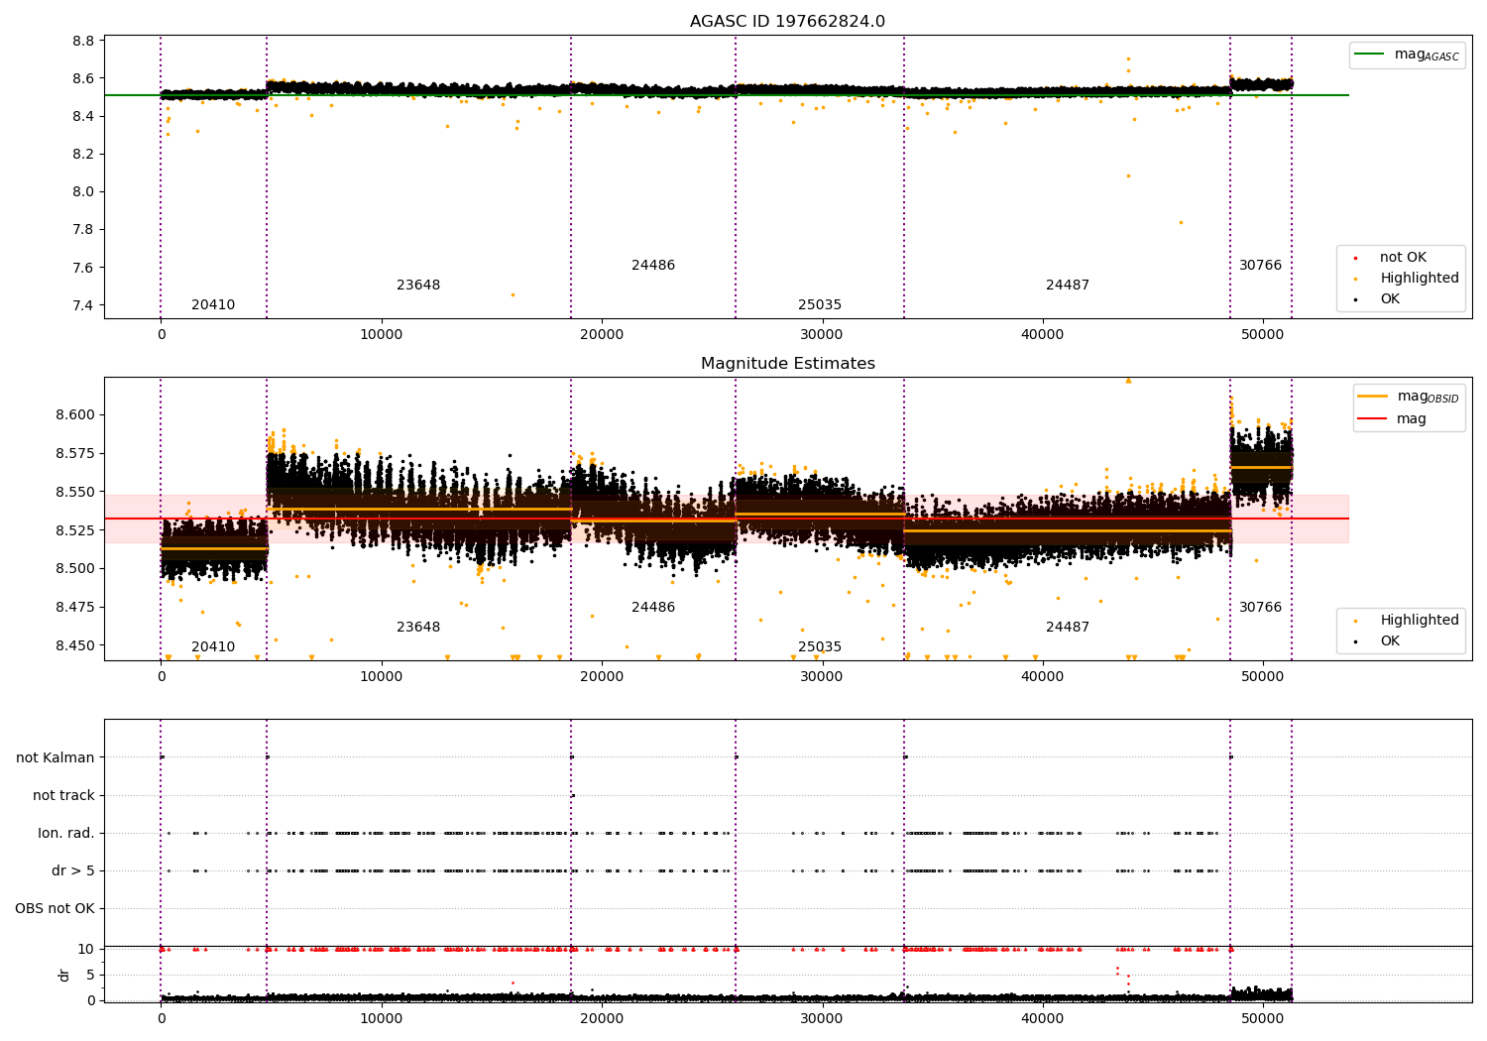1487x1041 pixels.
Task: Click the 'dr' y-axis label
Action: click(64, 975)
